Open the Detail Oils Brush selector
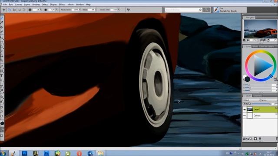Screen dimensions: 278x156 click(x=230, y=10)
